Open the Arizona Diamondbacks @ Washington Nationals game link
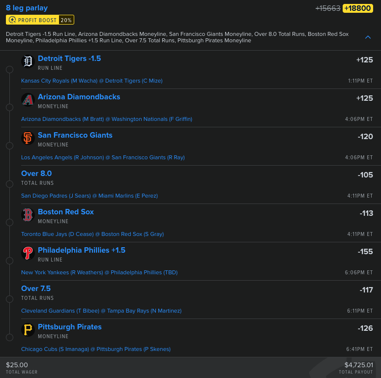Image resolution: width=381 pixels, height=378 pixels. coord(107,119)
